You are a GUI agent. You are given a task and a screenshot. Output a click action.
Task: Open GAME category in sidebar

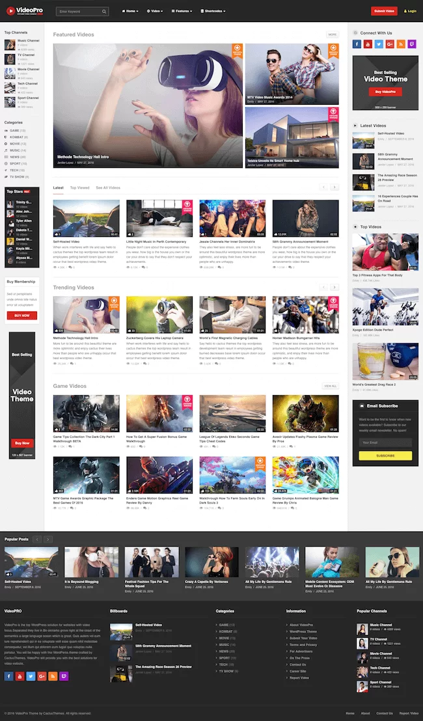(x=15, y=131)
